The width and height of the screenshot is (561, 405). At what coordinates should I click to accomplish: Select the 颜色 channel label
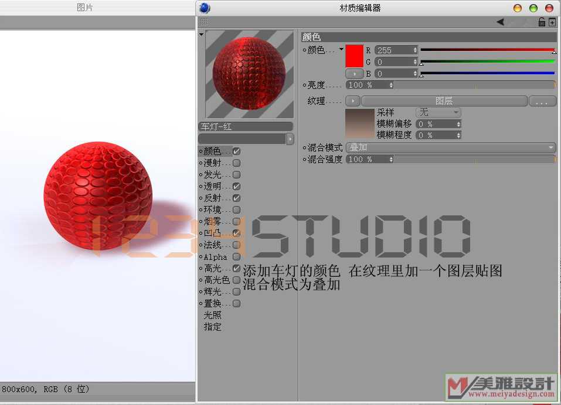(x=213, y=152)
